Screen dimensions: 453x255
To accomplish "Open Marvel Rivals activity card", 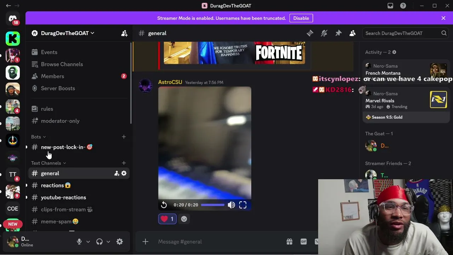I will tap(406, 105).
